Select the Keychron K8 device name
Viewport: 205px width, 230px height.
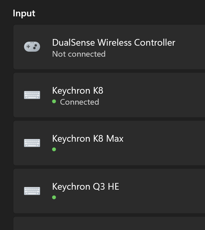(x=77, y=91)
